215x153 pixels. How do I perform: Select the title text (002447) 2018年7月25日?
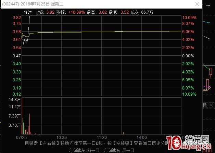26,4
